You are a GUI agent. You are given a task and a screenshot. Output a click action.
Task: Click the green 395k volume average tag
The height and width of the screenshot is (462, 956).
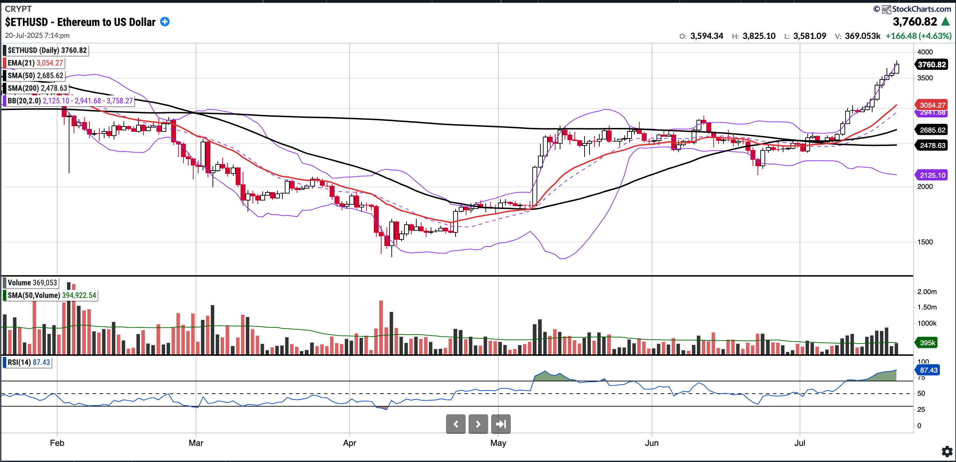click(x=927, y=342)
